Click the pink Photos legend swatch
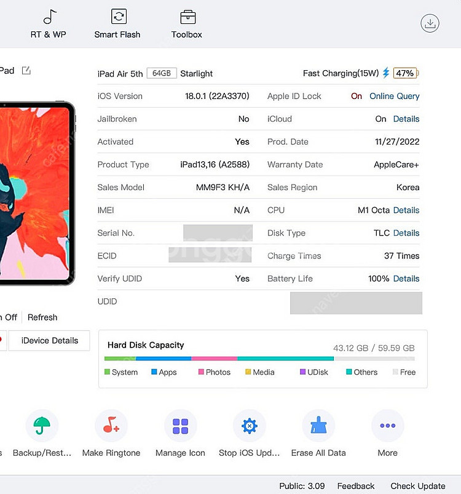The width and height of the screenshot is (461, 494). point(201,372)
